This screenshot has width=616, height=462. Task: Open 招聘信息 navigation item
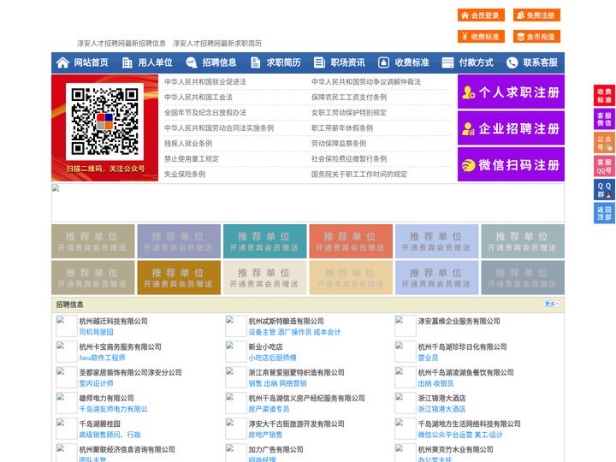[219, 62]
